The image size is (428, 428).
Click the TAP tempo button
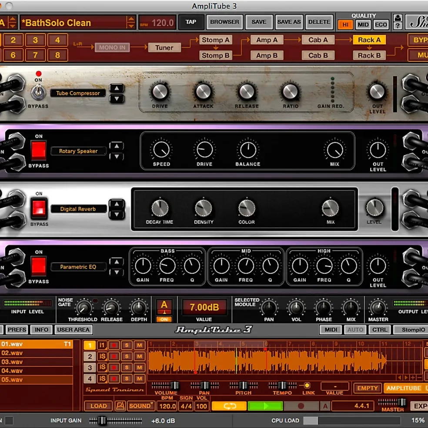(191, 22)
